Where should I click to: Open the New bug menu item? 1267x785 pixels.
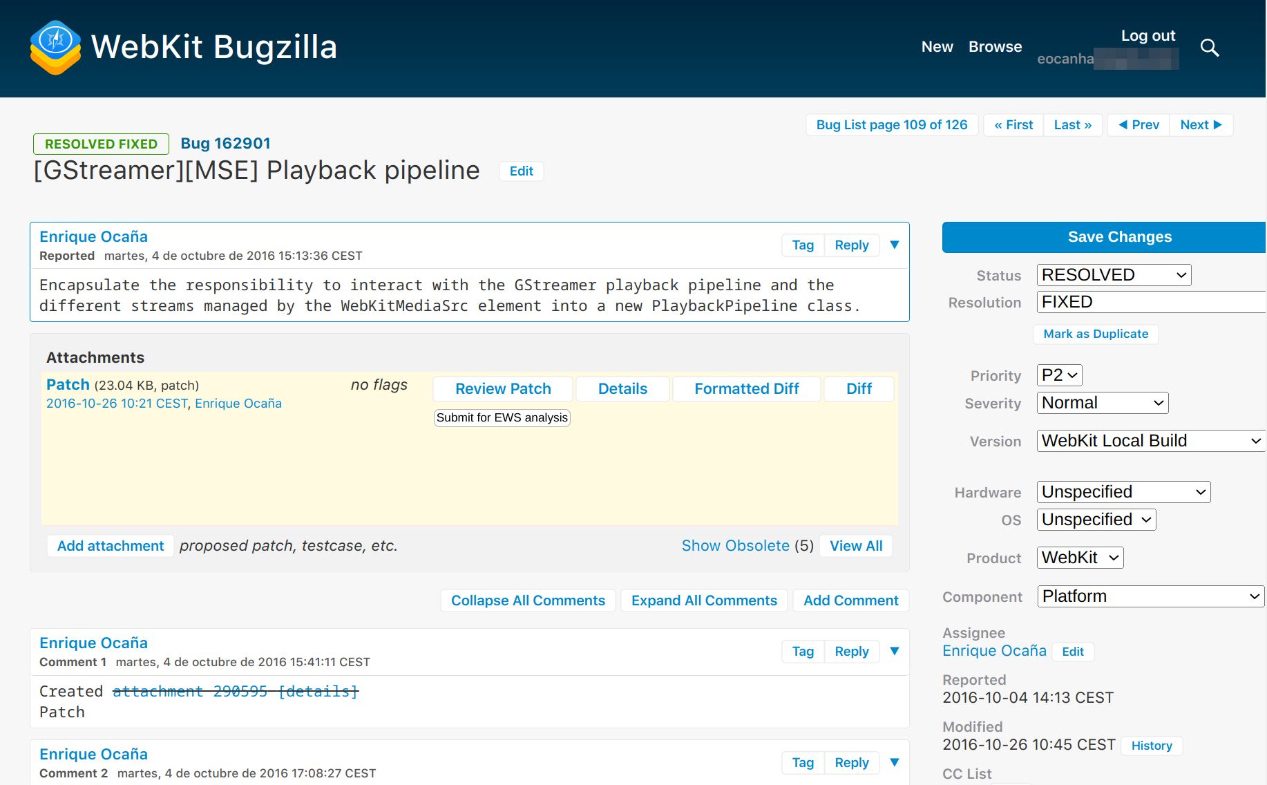point(937,46)
